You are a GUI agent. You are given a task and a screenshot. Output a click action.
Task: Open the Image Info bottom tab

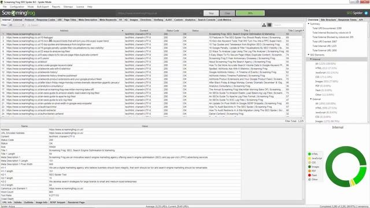click(42, 202)
